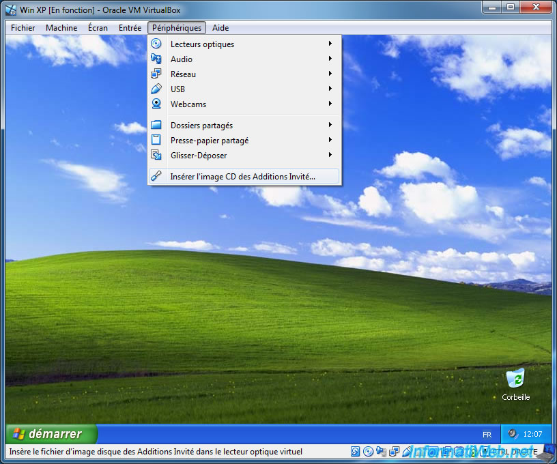Click the volume speaker tray icon
This screenshot has height=464, width=557.
click(512, 433)
